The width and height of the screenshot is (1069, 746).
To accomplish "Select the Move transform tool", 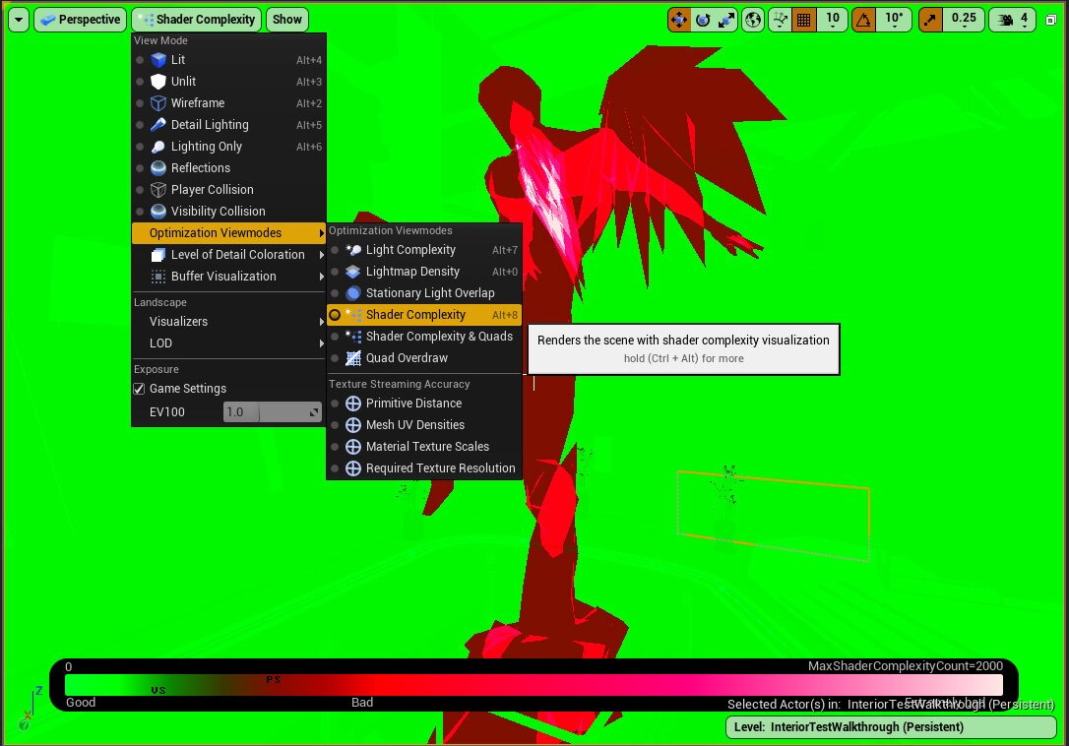I will [x=678, y=20].
